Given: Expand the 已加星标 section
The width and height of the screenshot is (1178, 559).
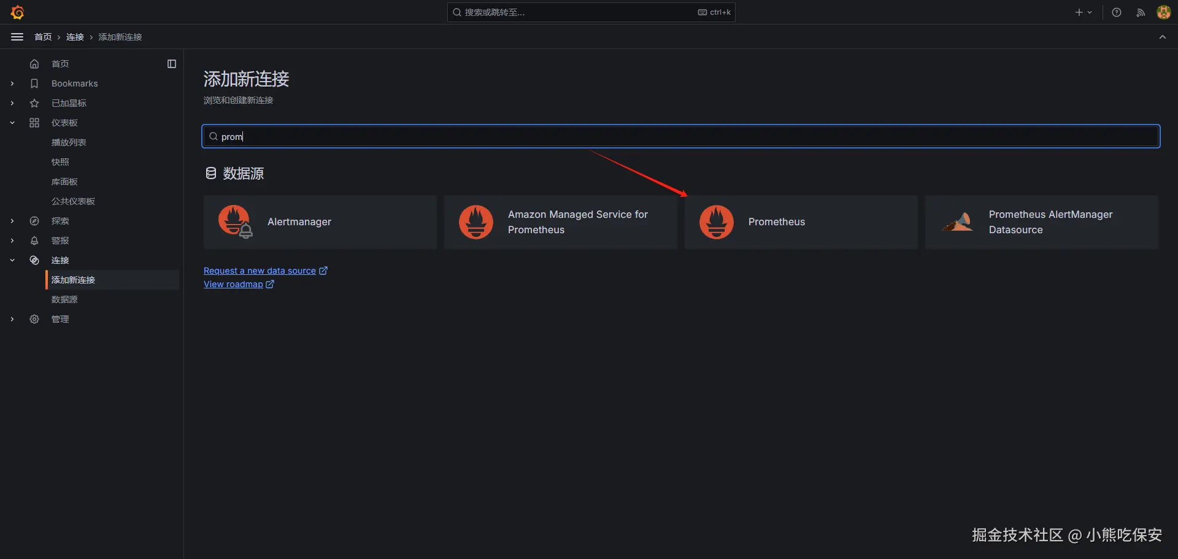Looking at the screenshot, I should 12,103.
